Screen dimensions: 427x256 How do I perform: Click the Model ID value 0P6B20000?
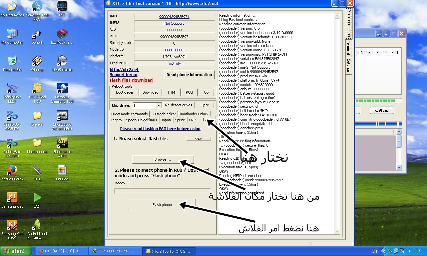174,50
